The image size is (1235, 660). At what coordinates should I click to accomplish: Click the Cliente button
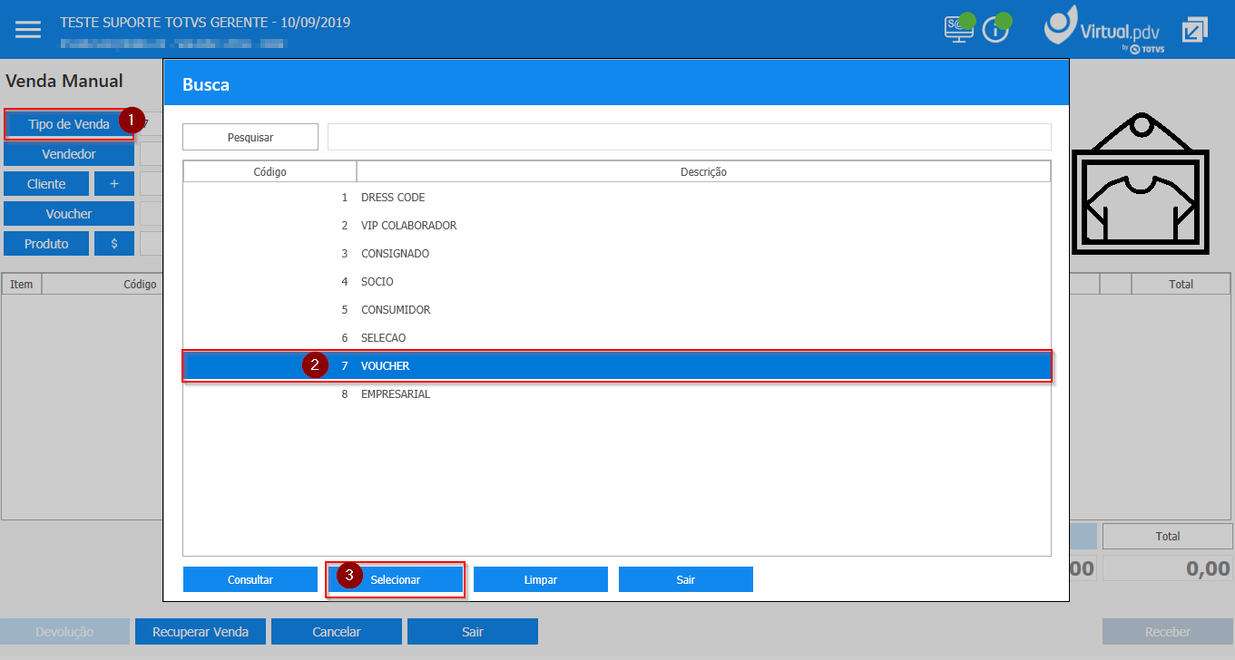46,184
